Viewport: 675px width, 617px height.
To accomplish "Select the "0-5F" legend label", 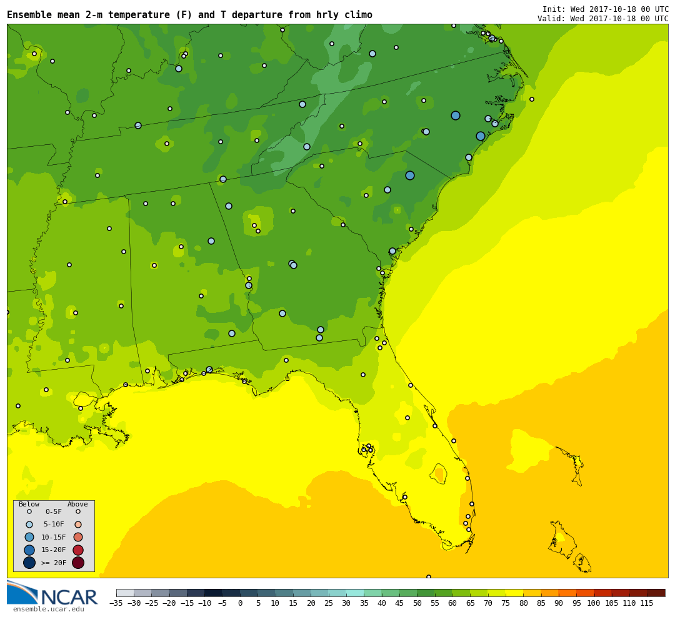I will click(x=53, y=512).
